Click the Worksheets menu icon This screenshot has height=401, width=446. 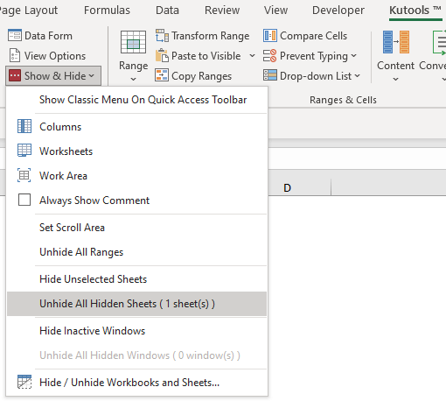[x=24, y=151]
